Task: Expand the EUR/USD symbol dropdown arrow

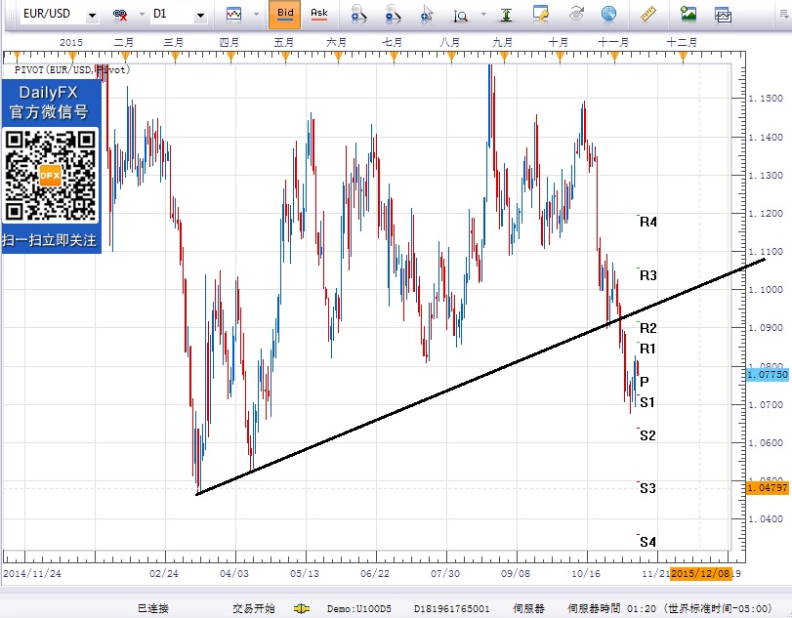Action: pos(92,16)
